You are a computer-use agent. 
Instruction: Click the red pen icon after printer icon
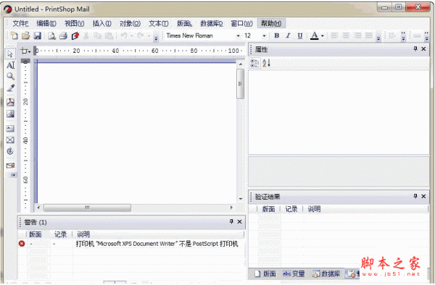(75, 35)
